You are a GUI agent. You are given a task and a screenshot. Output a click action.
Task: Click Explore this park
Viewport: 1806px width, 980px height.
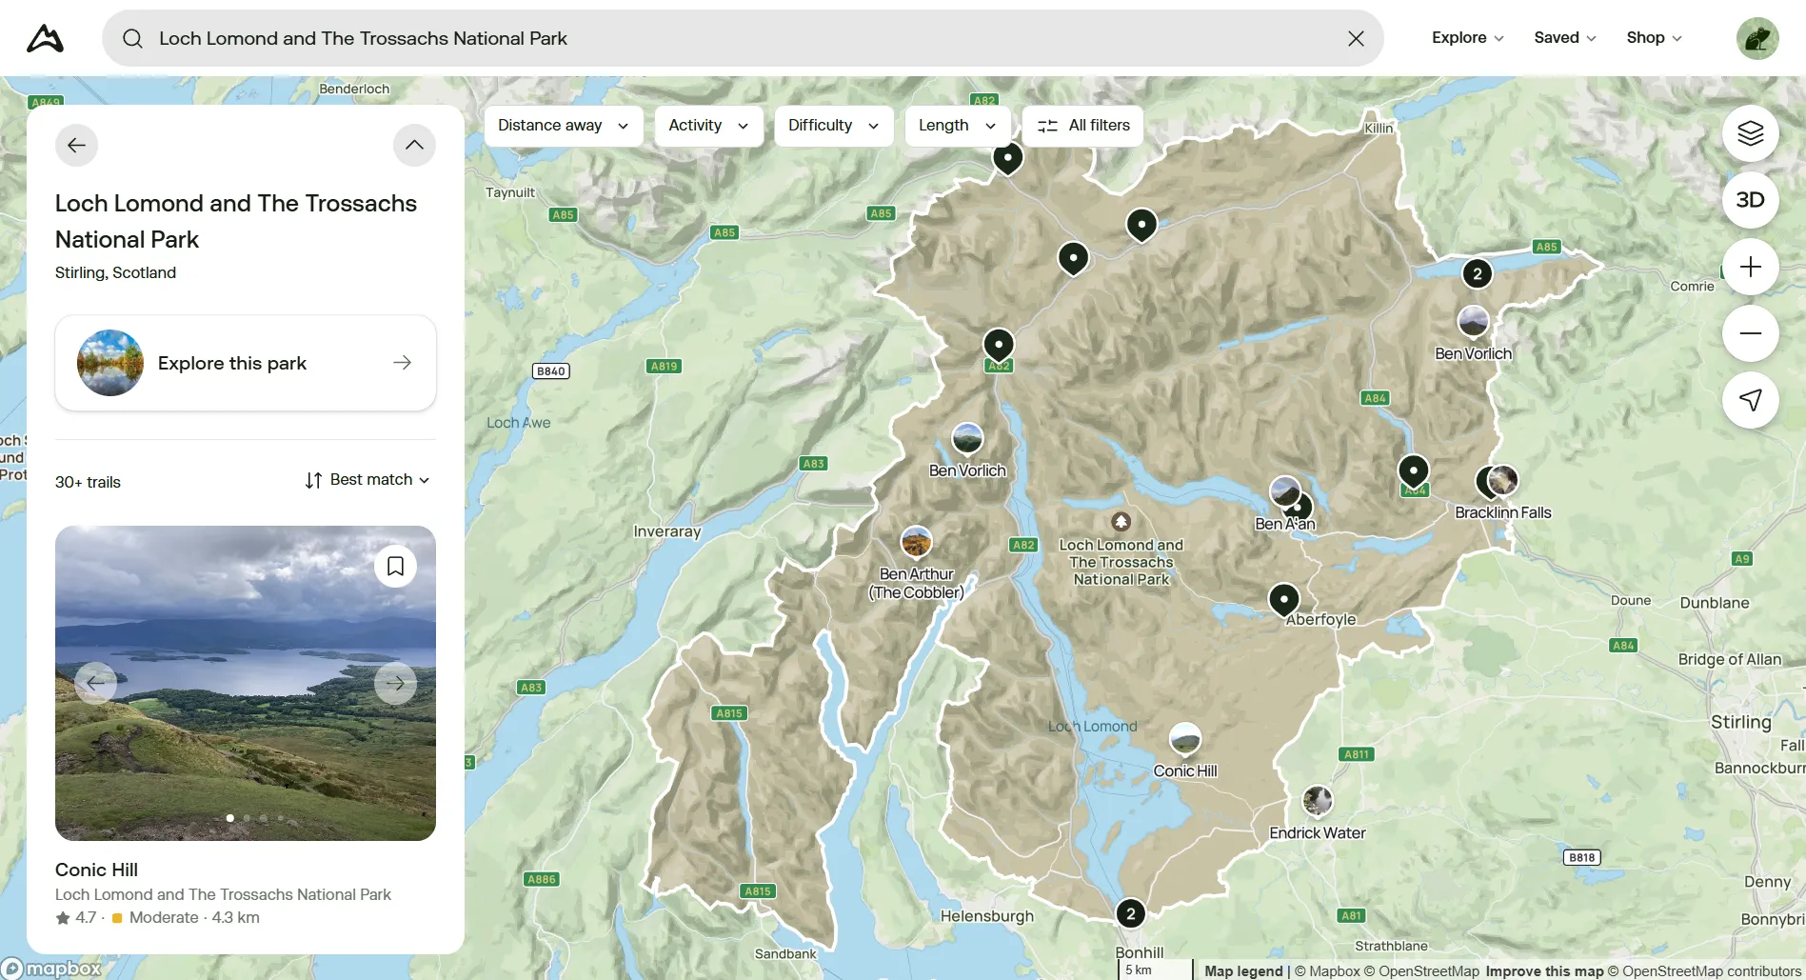[x=245, y=362]
